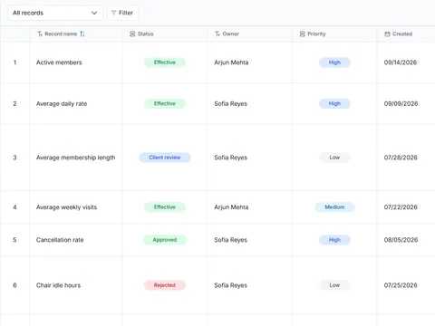
Task: Select the Created column header
Action: pos(406,34)
